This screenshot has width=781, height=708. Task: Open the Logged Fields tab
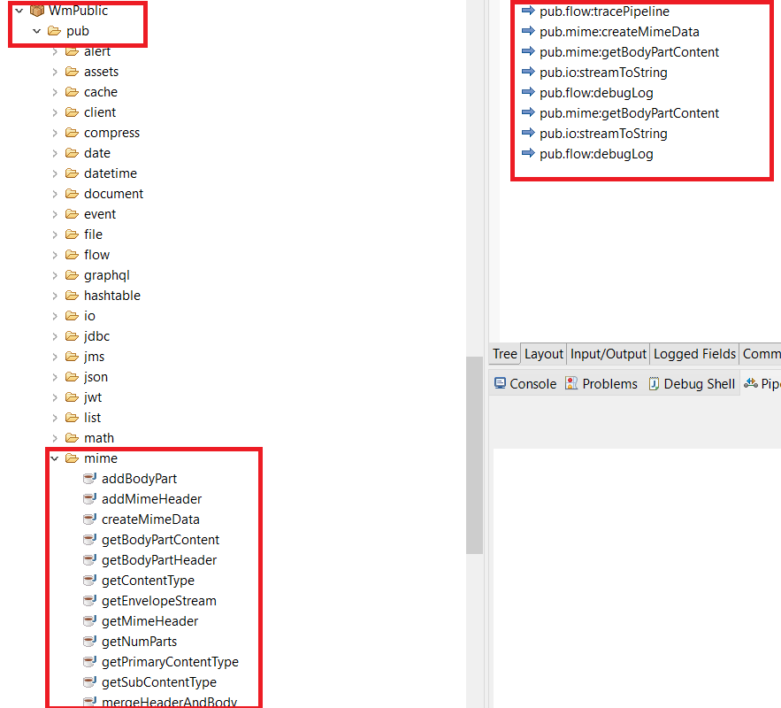coord(694,353)
